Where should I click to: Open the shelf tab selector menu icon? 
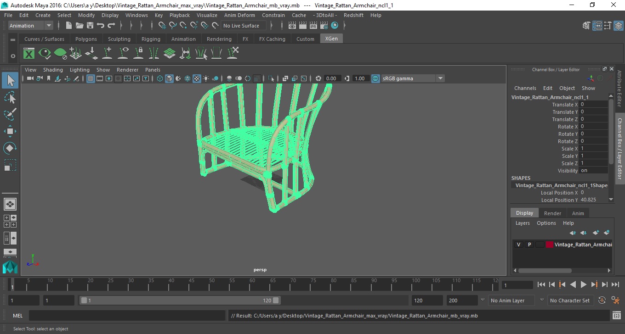(13, 39)
